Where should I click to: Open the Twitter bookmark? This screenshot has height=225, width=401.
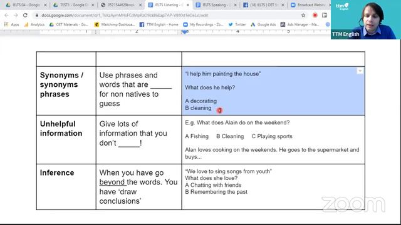tap(237, 24)
